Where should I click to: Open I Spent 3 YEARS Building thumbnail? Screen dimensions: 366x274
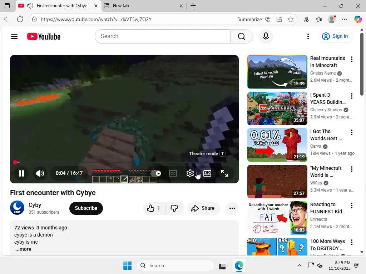pyautogui.click(x=277, y=108)
